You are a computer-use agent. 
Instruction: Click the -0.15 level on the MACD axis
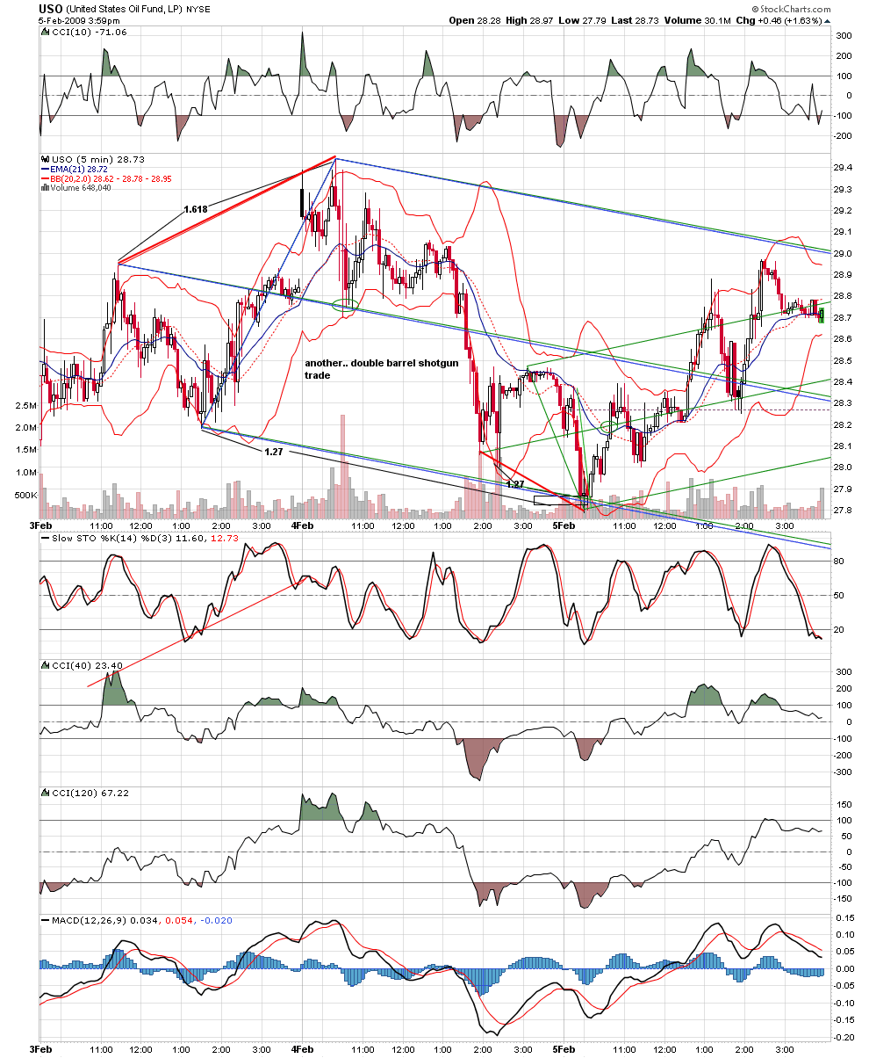pos(845,1020)
